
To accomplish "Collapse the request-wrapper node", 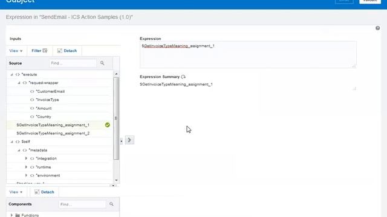I will tap(19, 83).
